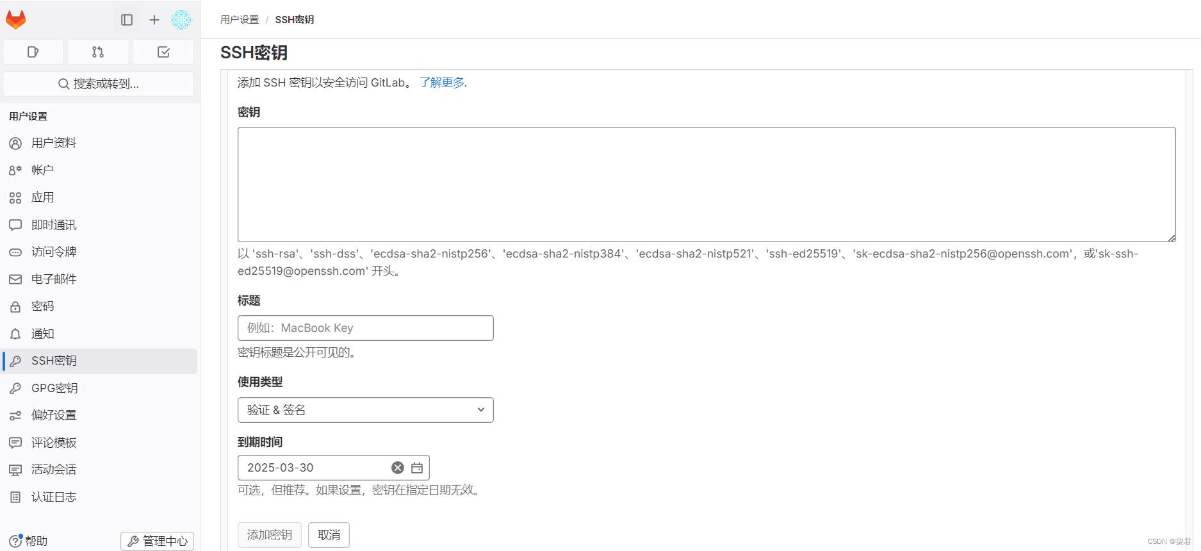Open 电子邮件 email settings
Screen dimensions: 1201x551
click(100, 279)
